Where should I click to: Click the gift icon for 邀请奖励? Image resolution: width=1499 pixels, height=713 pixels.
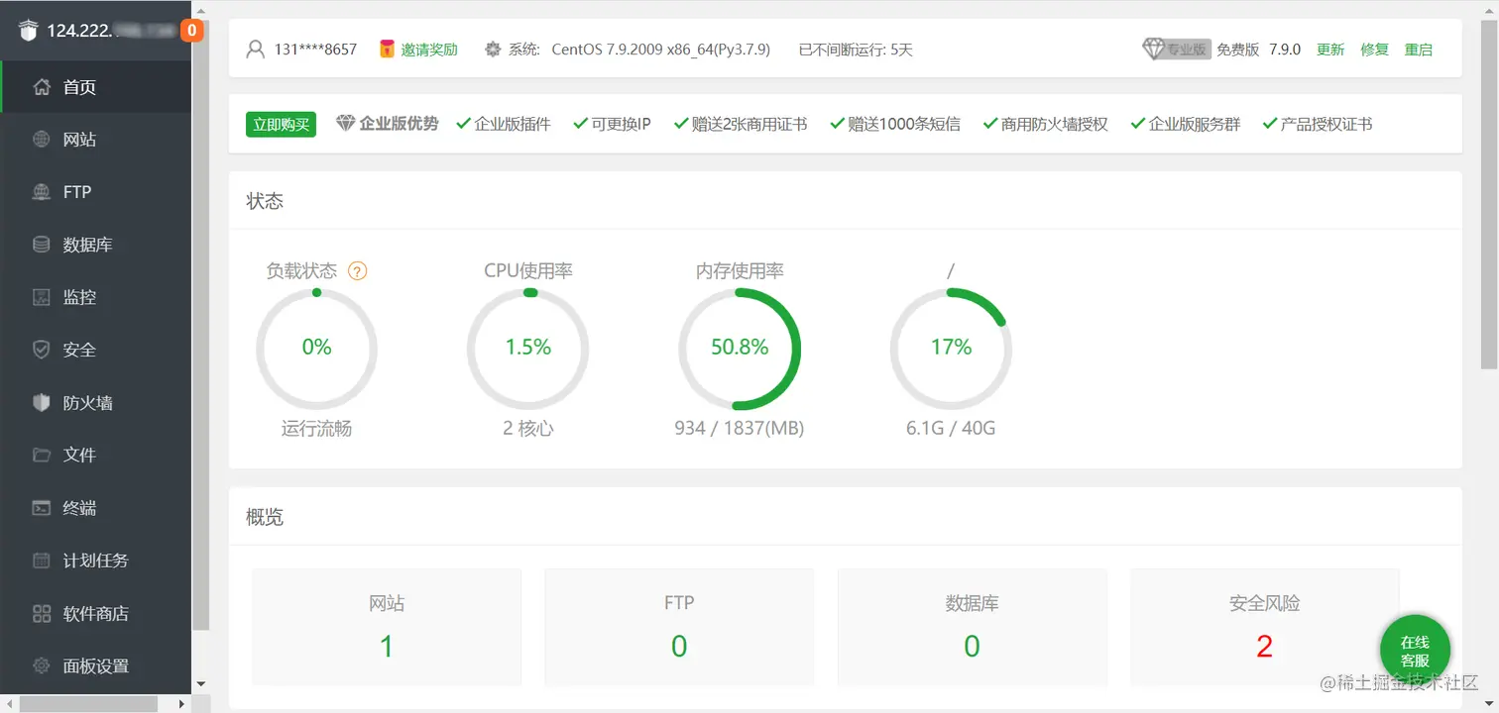[388, 49]
